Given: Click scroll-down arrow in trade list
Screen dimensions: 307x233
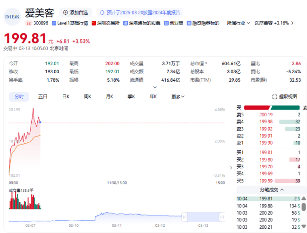Looking at the screenshot, I should pyautogui.click(x=304, y=226).
